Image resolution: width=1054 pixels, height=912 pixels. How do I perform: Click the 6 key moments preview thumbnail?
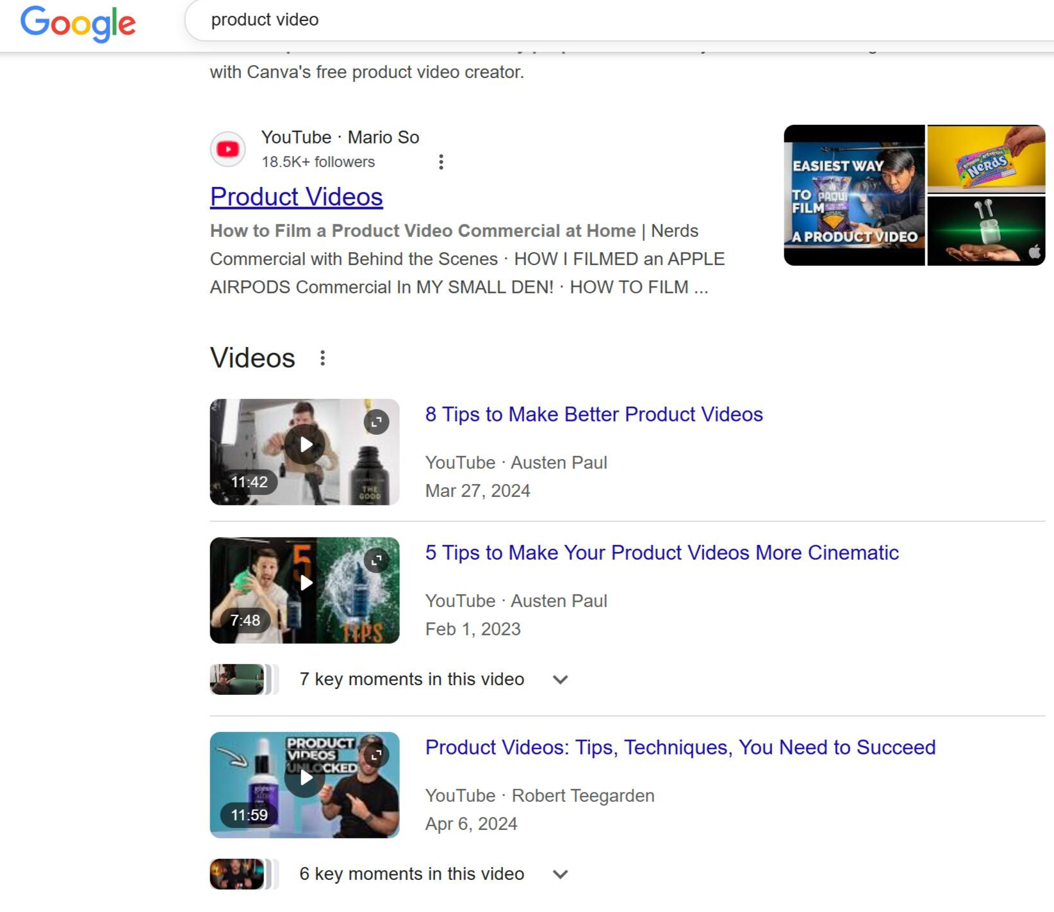tap(243, 874)
